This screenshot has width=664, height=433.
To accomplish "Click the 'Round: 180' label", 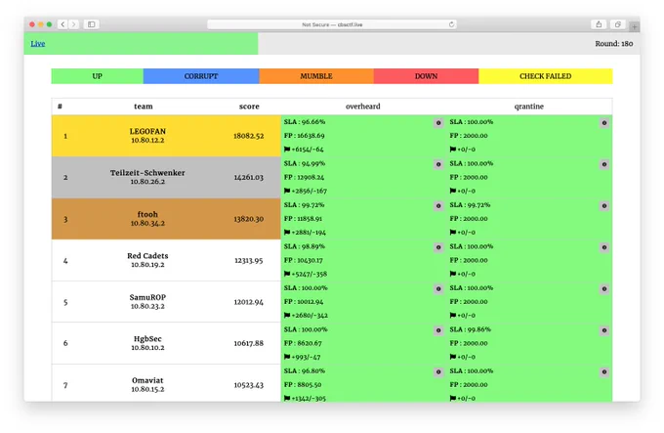I will click(614, 44).
